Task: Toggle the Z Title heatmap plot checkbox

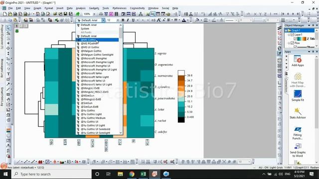Action: (x=295, y=39)
